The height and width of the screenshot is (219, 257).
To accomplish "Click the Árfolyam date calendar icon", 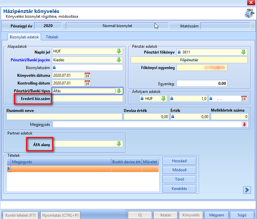I will click(x=244, y=98).
